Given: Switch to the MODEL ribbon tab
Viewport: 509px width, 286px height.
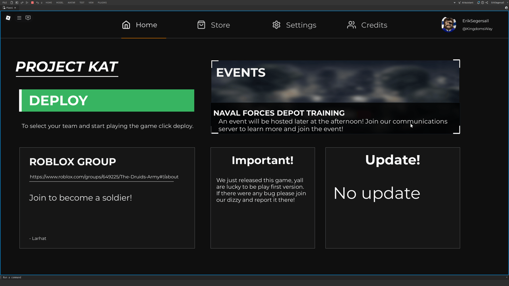Looking at the screenshot, I should [x=60, y=3].
